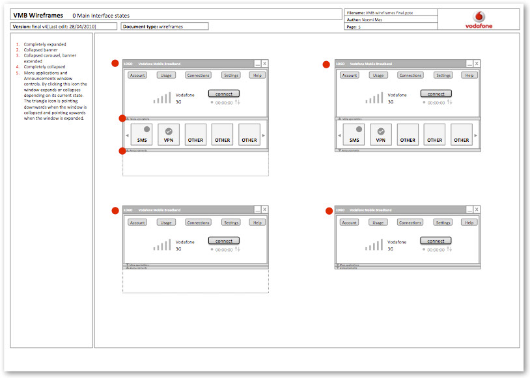Click the upload/download arrows icon in top-right wireframe

click(x=450, y=102)
